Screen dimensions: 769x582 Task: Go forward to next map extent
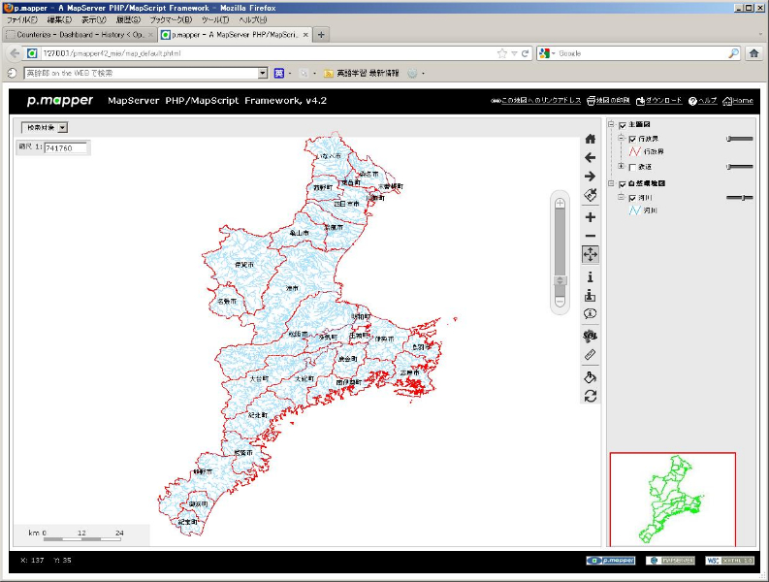tap(590, 177)
